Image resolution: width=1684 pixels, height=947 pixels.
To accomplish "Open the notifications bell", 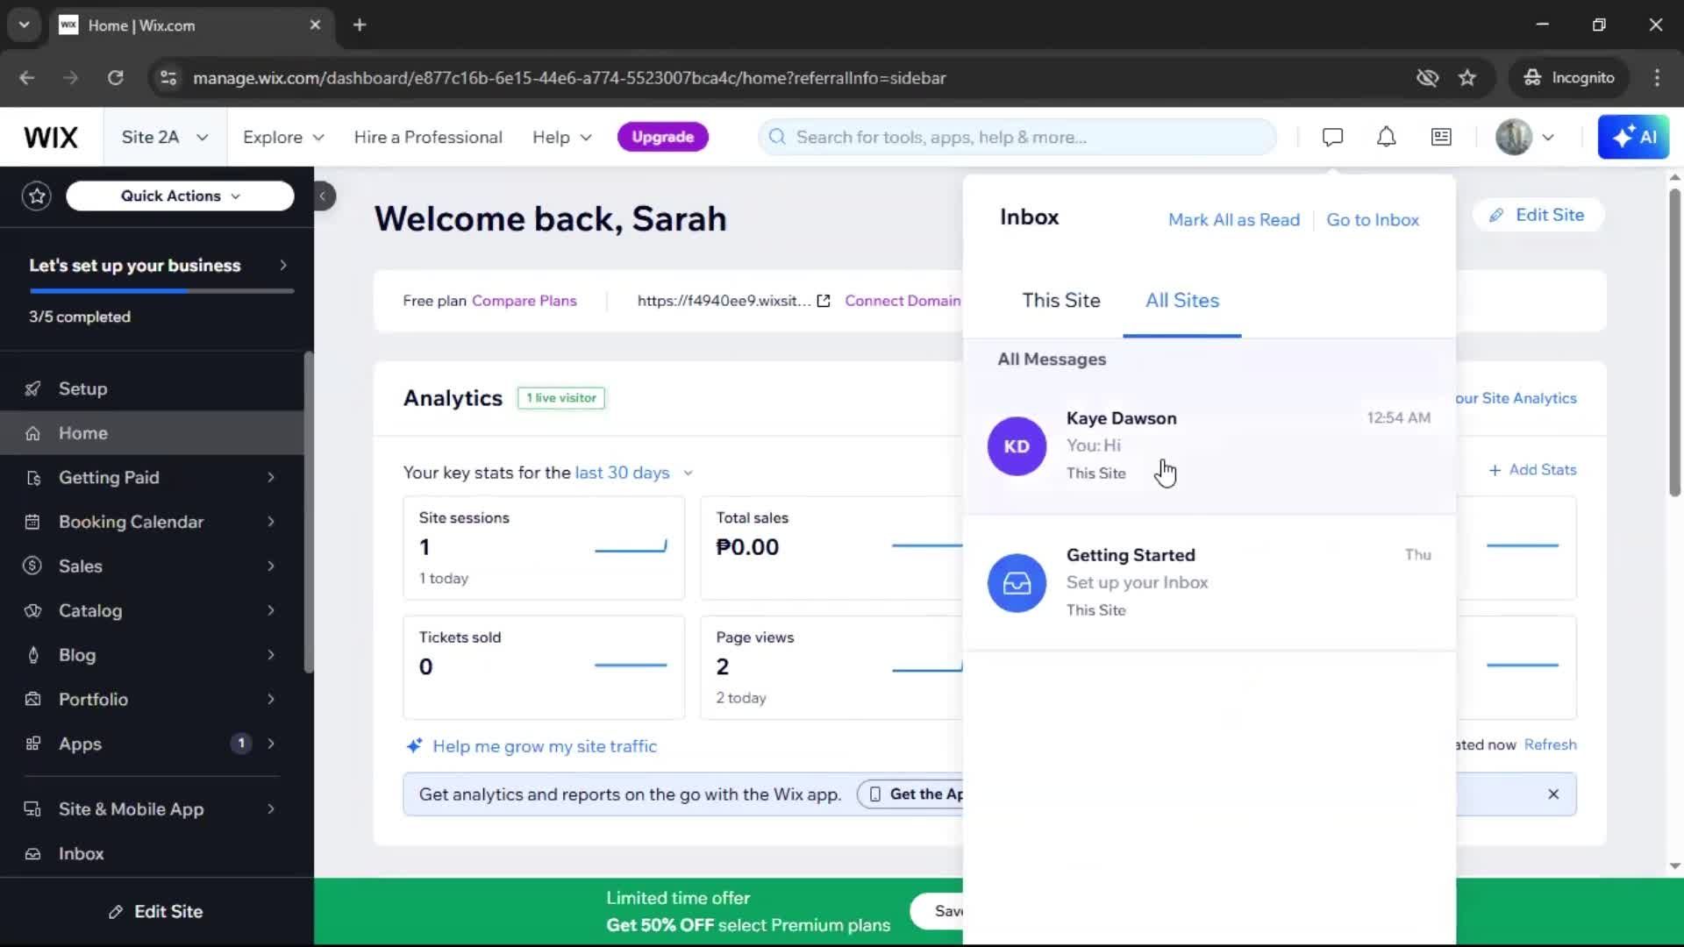I will (x=1386, y=137).
